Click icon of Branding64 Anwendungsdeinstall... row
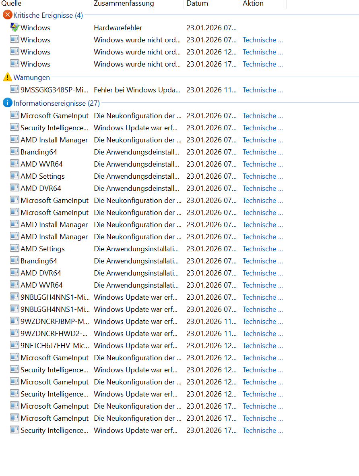 (14, 151)
